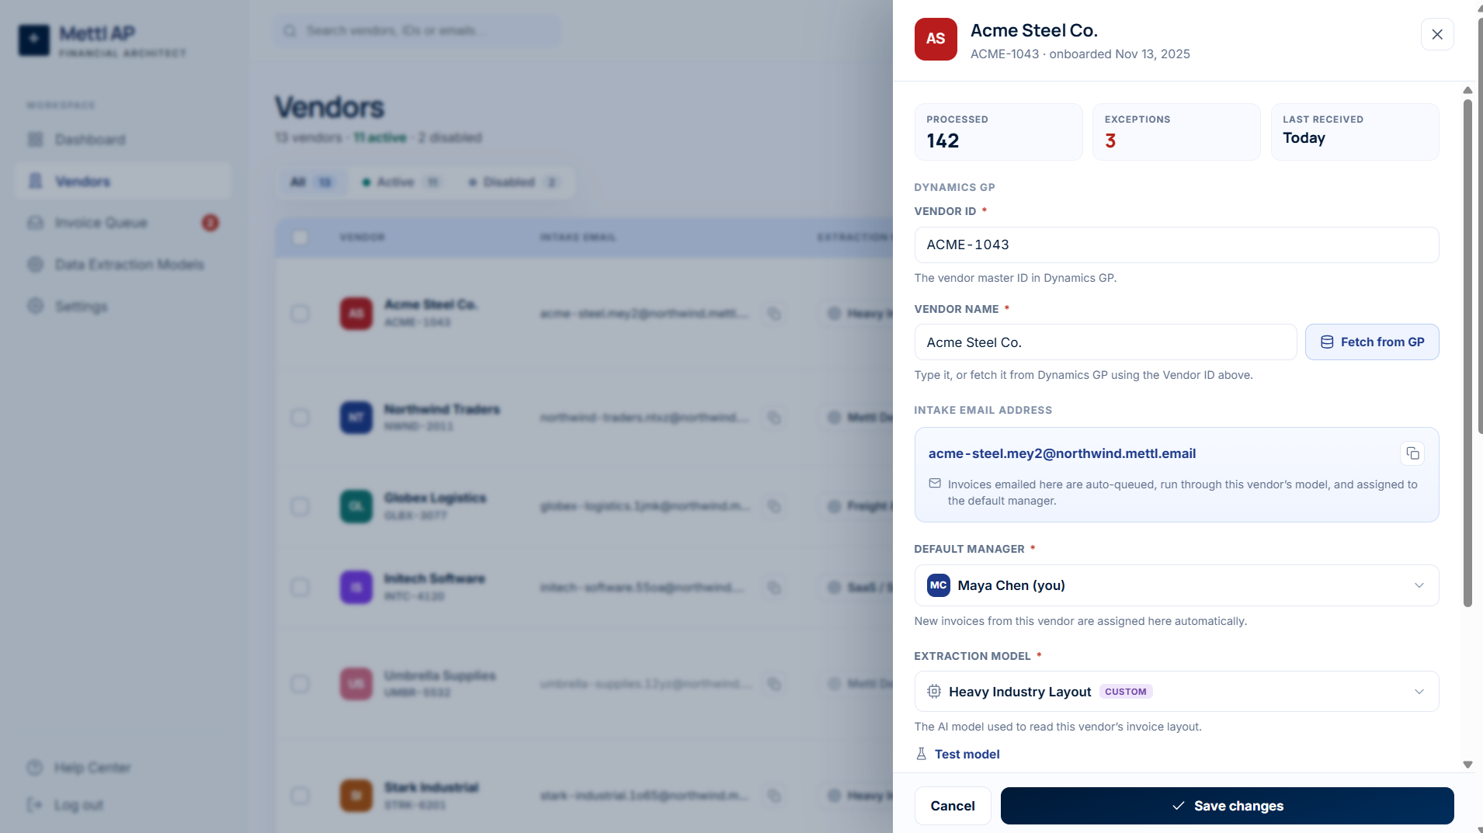Click the Test model flask icon

[x=922, y=754]
